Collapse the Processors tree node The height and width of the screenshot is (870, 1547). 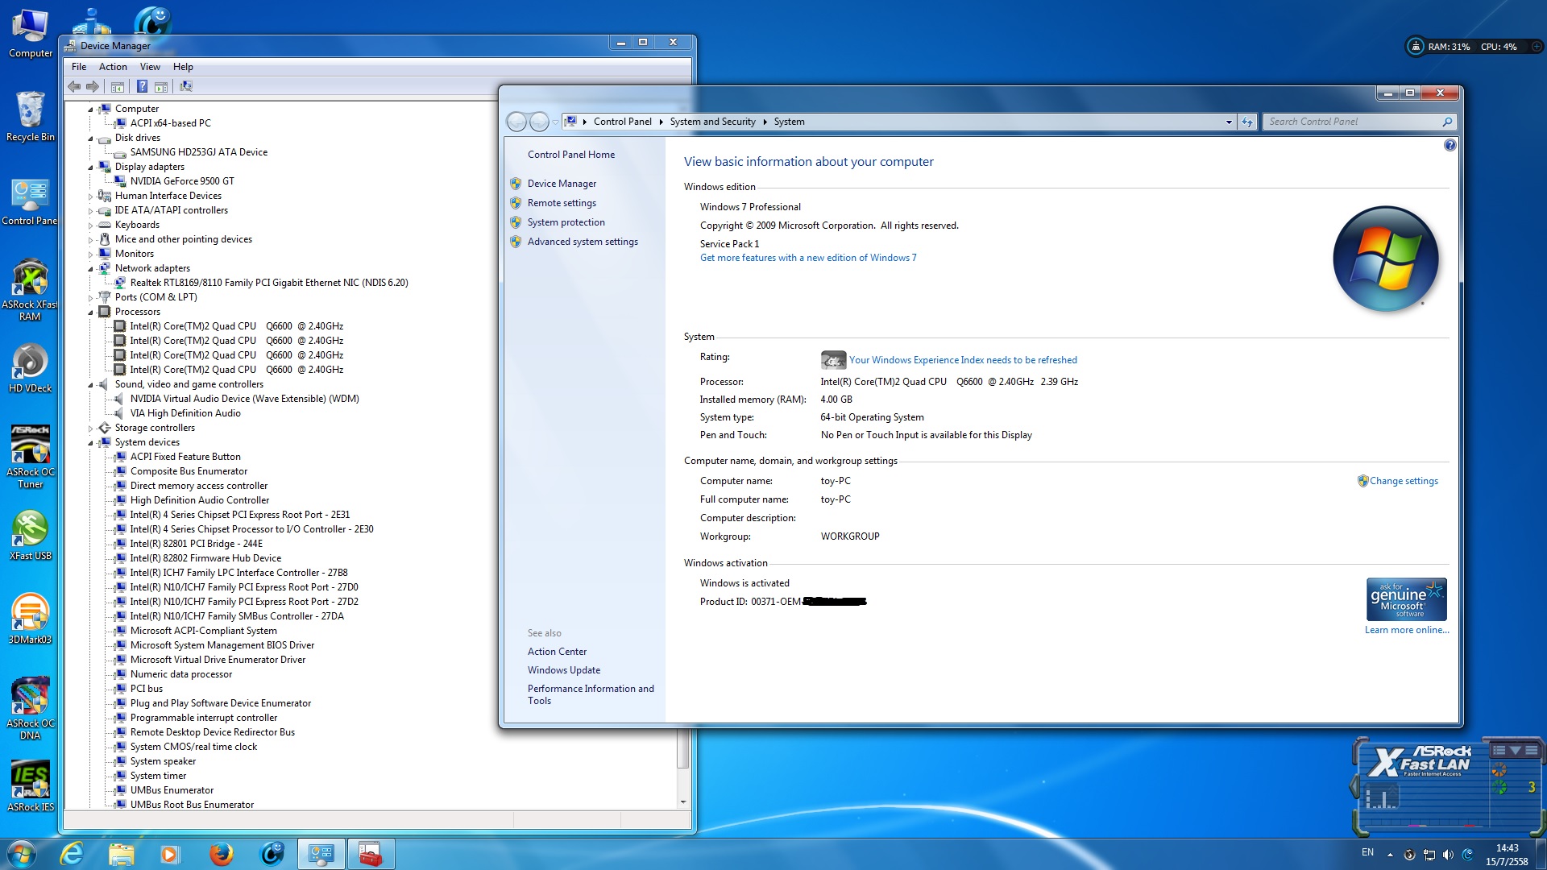[x=91, y=313]
